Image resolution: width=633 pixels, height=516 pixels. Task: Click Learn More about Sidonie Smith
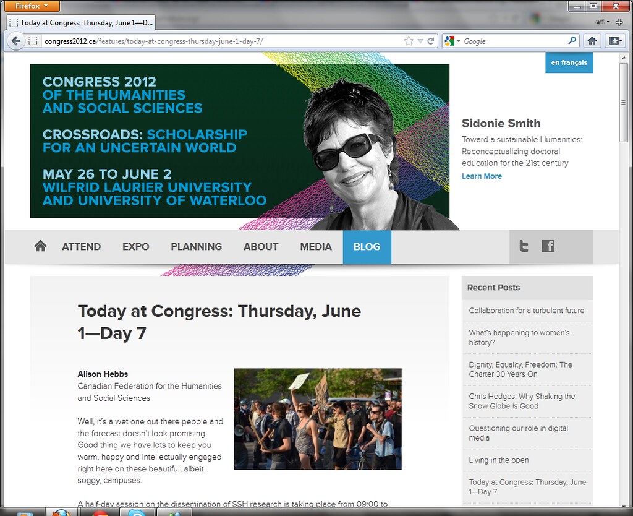pos(482,176)
